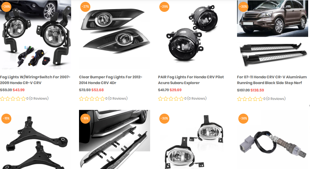Open PAIR Fog Lights For Honda CRV Pilot
Screen dimensions: 310x169
[191, 80]
